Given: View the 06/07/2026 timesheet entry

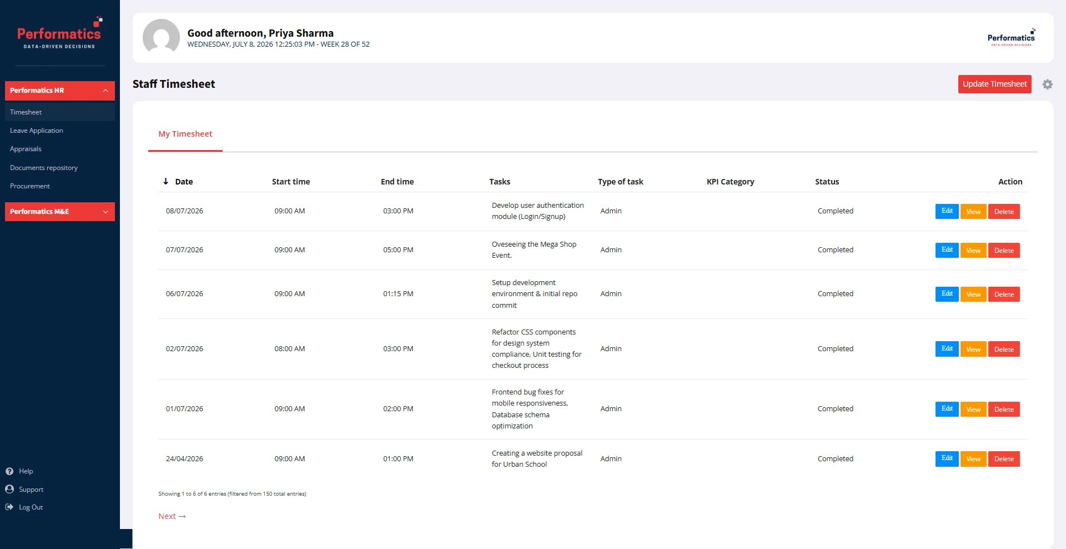Looking at the screenshot, I should tap(973, 294).
